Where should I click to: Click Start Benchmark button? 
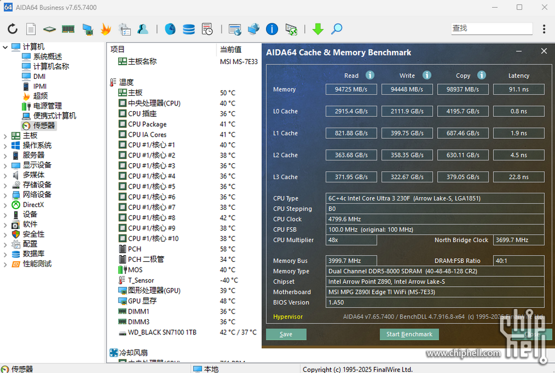tap(409, 334)
